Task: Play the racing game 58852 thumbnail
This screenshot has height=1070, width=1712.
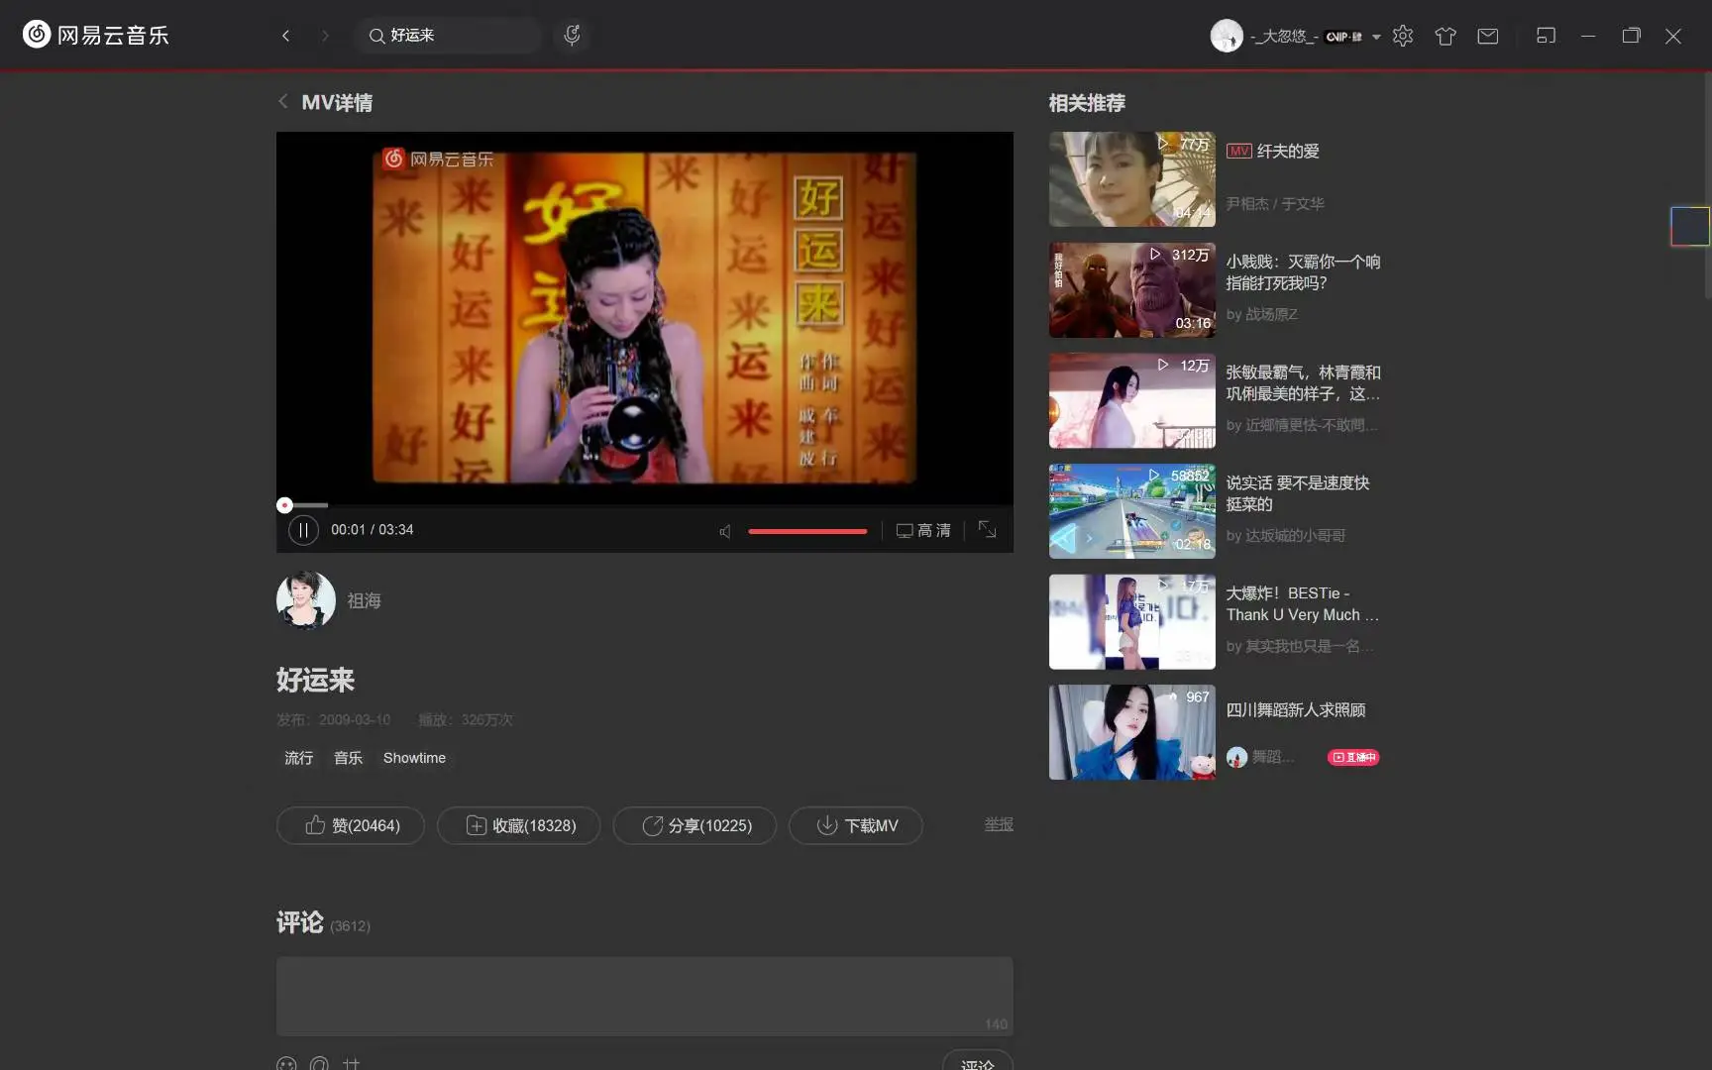Action: (1132, 511)
